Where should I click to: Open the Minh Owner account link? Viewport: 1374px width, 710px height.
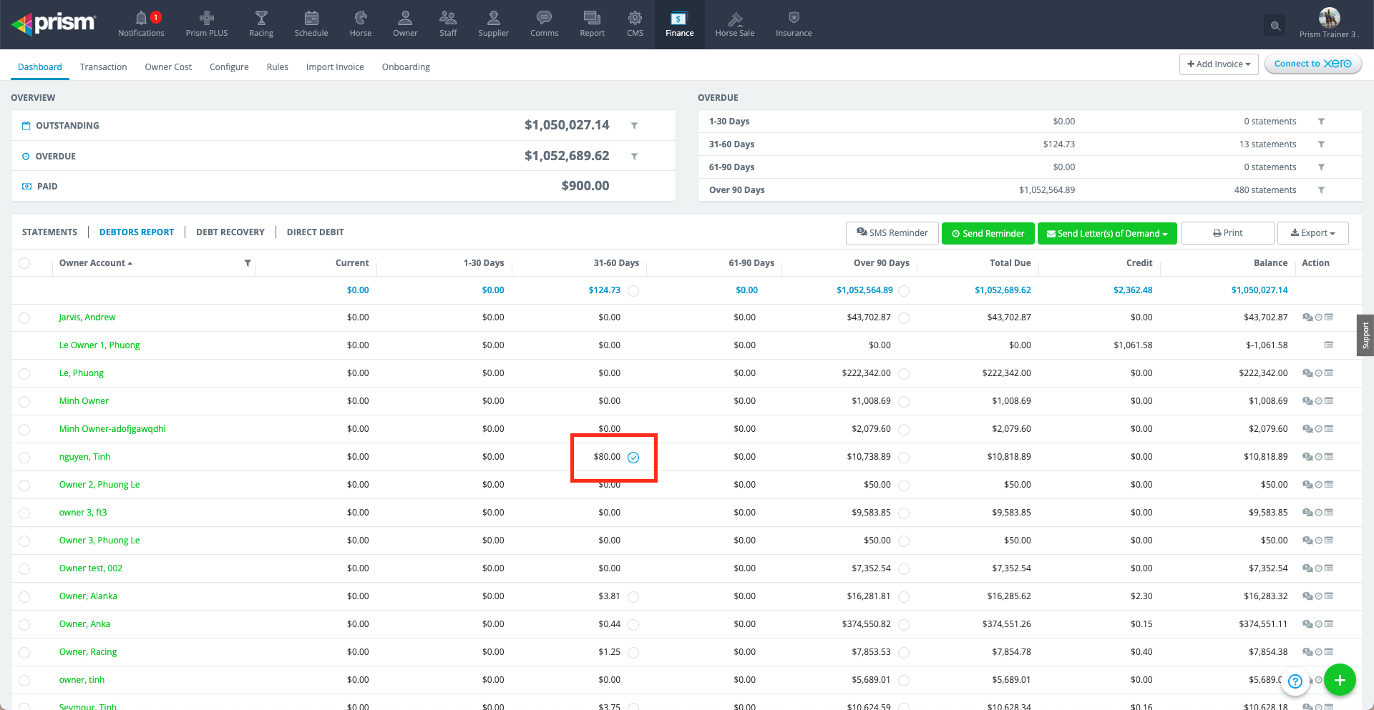click(84, 401)
